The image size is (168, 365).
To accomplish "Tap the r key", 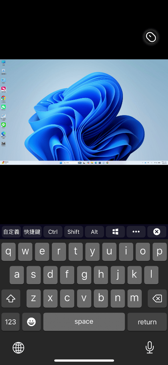I will (59, 252).
